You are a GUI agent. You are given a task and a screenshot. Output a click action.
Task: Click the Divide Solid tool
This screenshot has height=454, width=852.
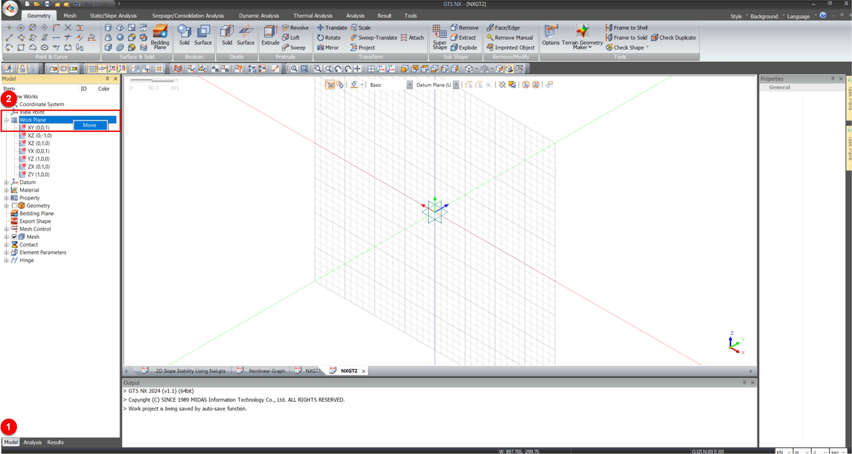click(x=227, y=35)
